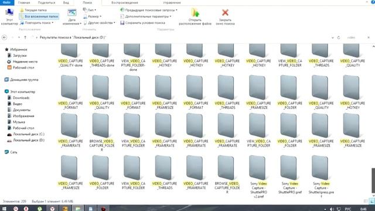Select Этот компьютер search location icon
The height and width of the screenshot is (211, 375).
pos(9,17)
